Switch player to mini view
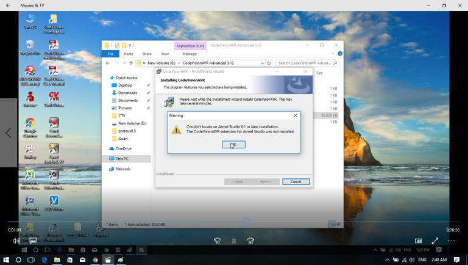 click(x=418, y=241)
